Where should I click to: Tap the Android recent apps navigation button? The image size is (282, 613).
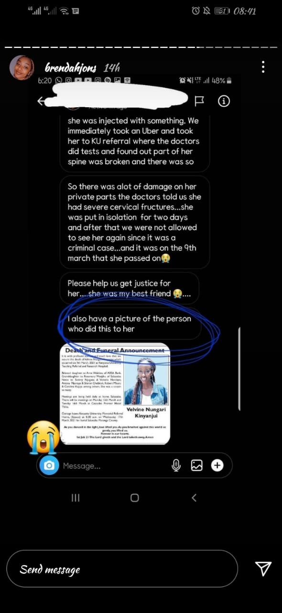76,498
